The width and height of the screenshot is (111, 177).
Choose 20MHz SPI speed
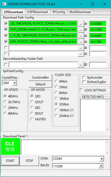[x=11, y=108]
